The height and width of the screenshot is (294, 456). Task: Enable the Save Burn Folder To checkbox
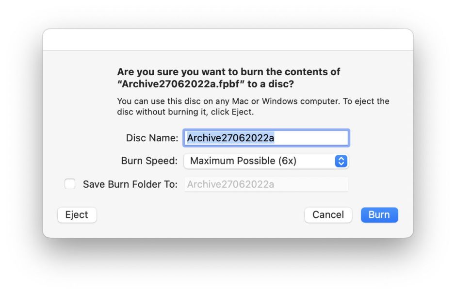70,184
